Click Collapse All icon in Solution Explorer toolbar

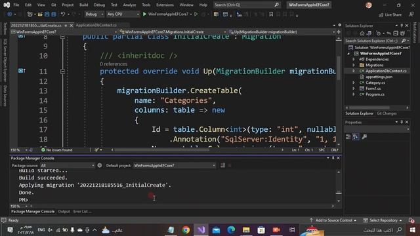[396, 33]
